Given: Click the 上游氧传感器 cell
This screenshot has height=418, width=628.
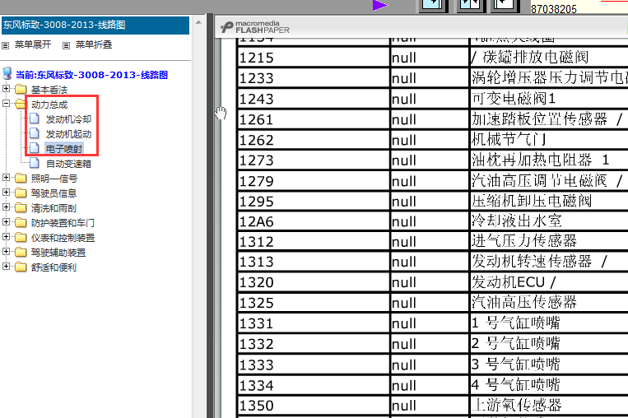Looking at the screenshot, I should (549, 405).
